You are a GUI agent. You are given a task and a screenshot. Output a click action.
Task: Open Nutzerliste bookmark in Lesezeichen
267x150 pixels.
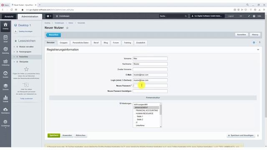[23, 57]
